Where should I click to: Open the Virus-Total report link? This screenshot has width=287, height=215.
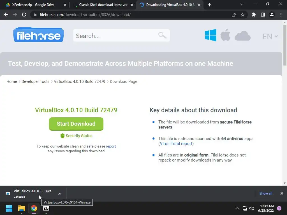176,144
